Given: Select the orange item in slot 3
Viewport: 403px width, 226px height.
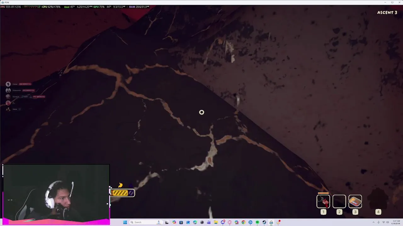Looking at the screenshot, I should coord(355,202).
